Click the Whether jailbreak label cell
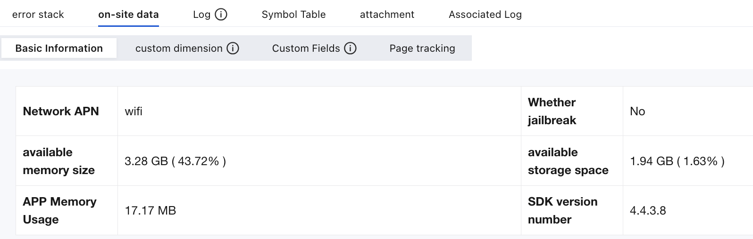This screenshot has height=239, width=753. [x=572, y=112]
